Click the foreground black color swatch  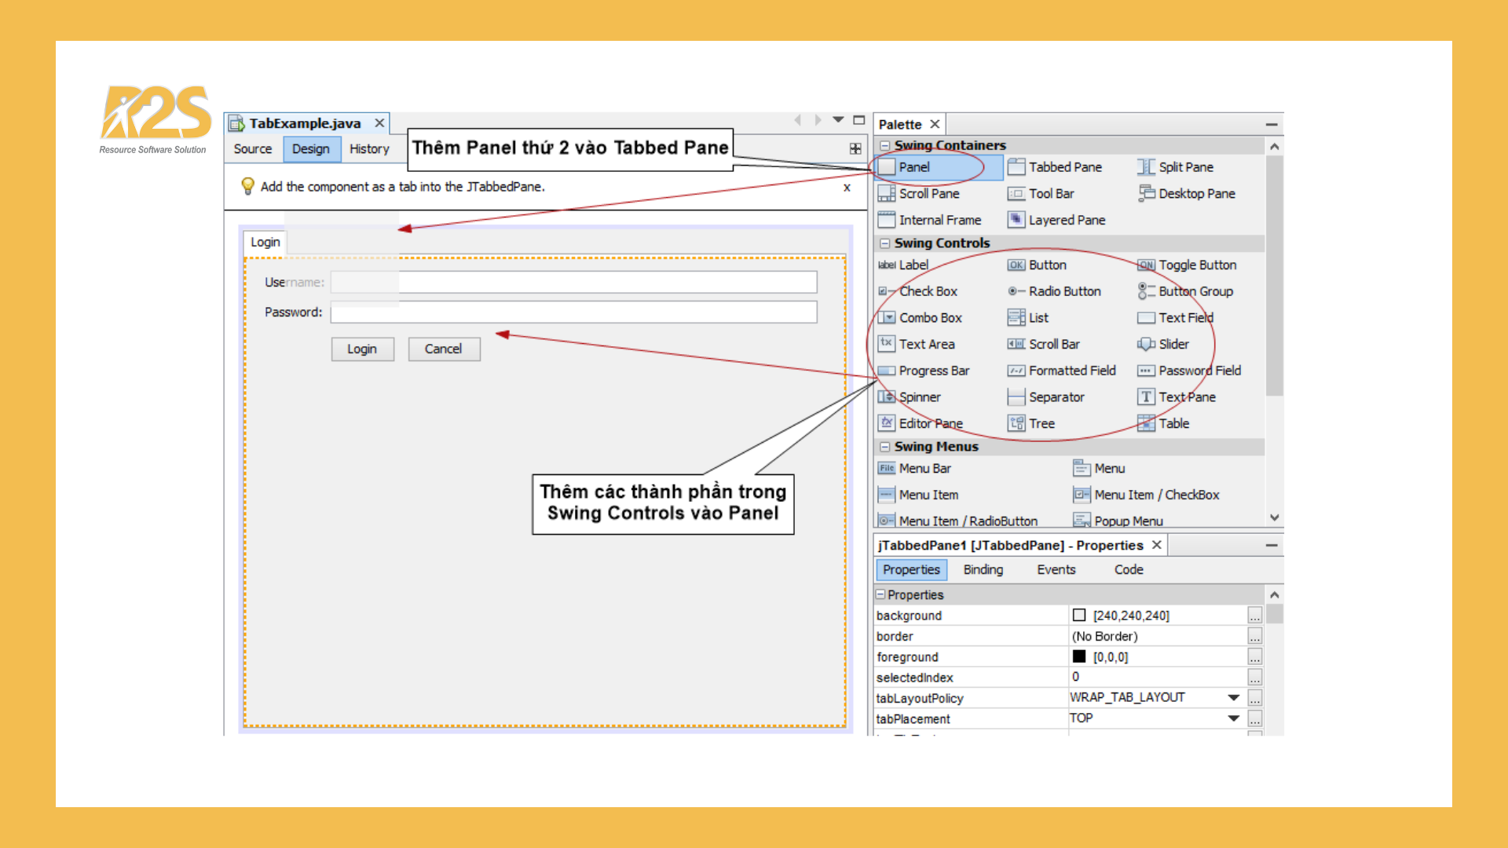pos(1079,657)
